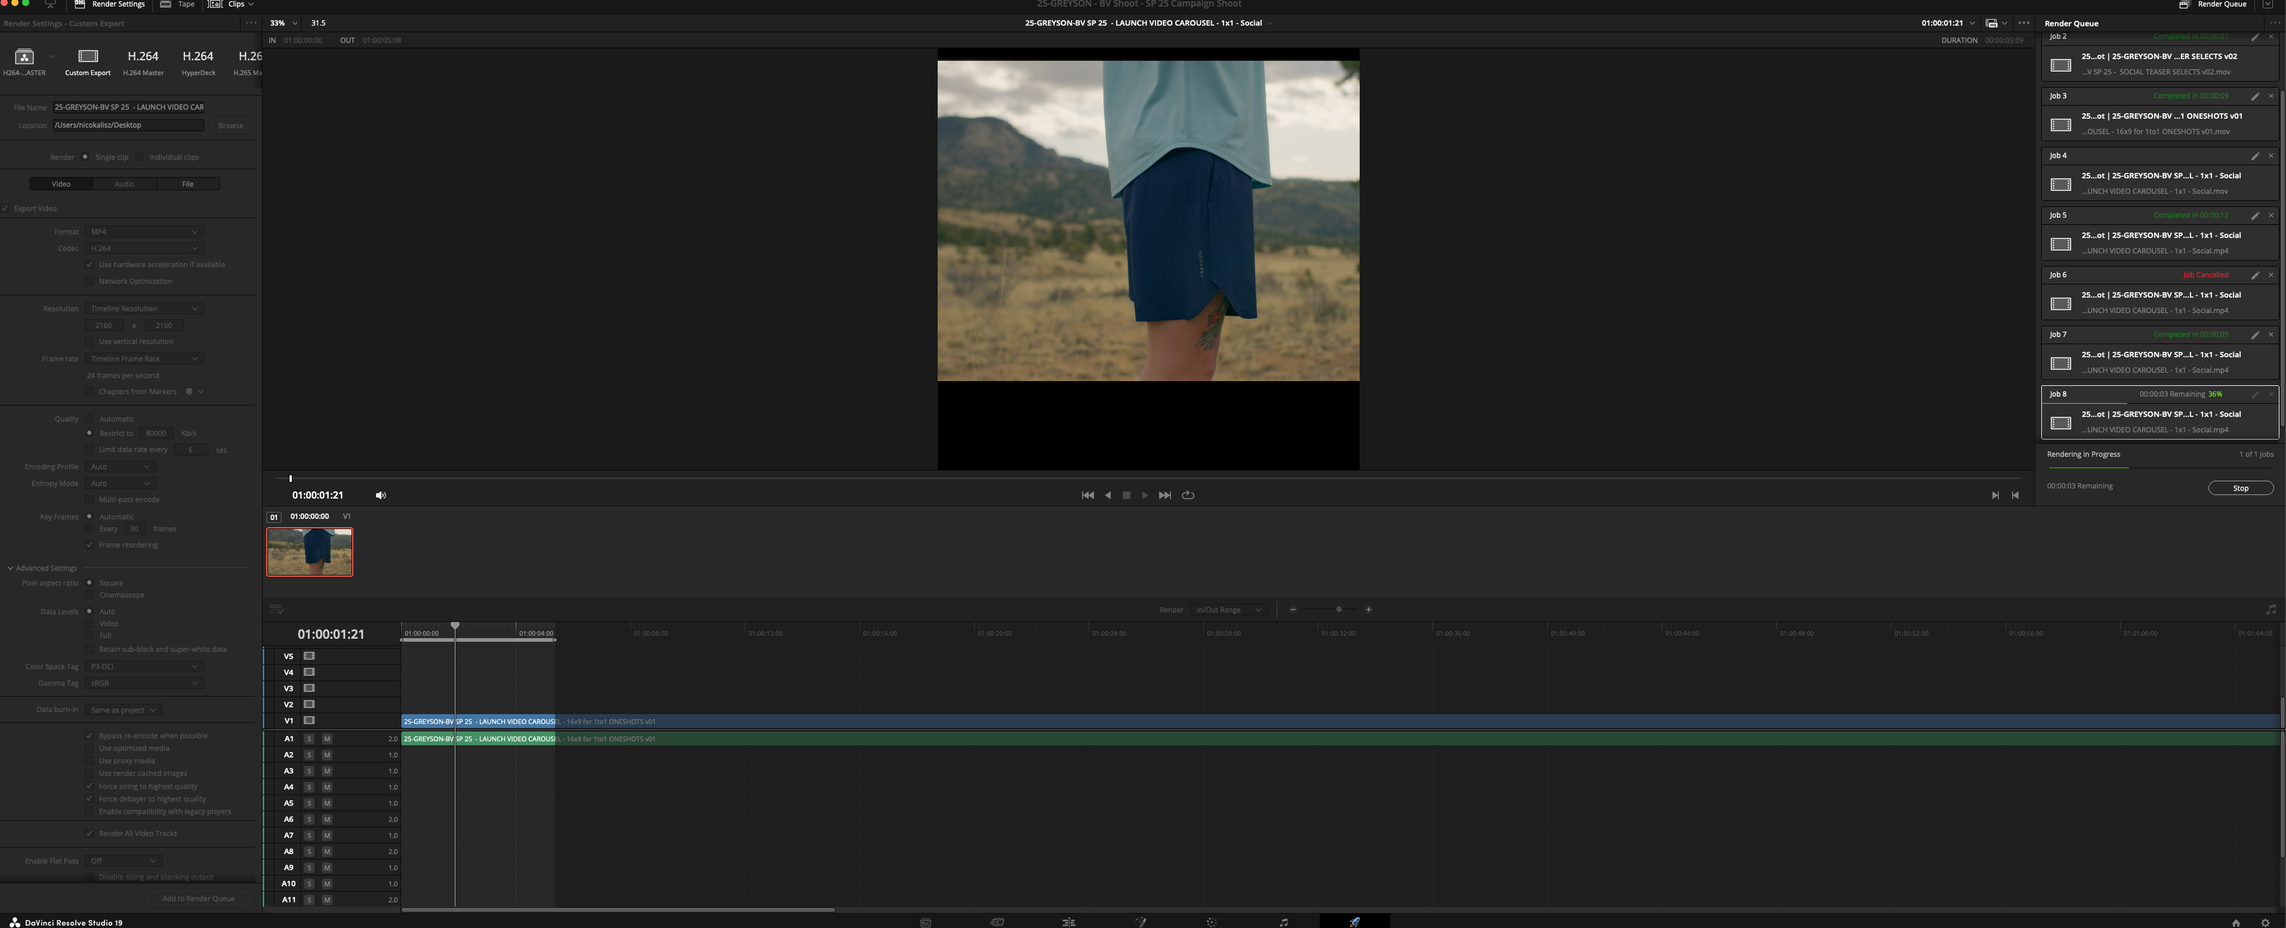The width and height of the screenshot is (2286, 928).
Task: Open viewer options three-dot menu
Action: (x=2023, y=23)
